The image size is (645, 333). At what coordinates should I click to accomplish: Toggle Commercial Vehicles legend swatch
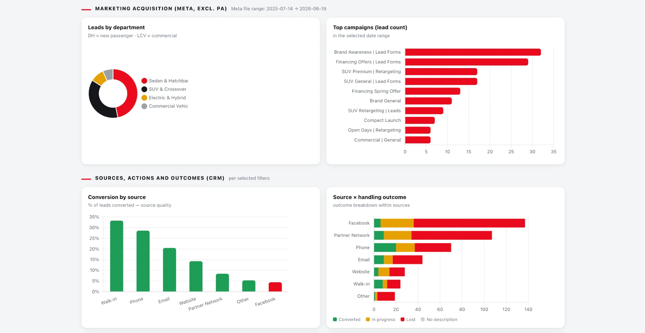144,106
